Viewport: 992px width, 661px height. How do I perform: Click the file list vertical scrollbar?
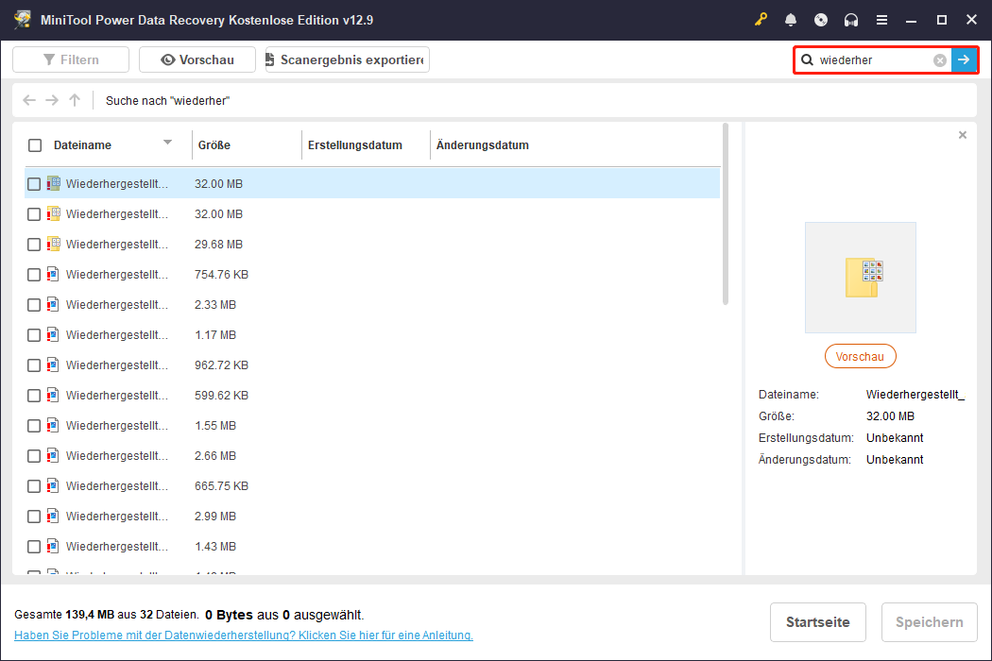[725, 213]
